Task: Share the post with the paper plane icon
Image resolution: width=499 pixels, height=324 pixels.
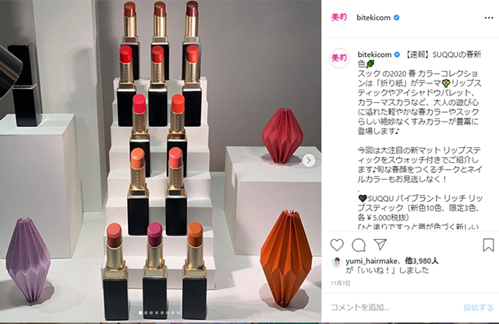Action: 380,245
